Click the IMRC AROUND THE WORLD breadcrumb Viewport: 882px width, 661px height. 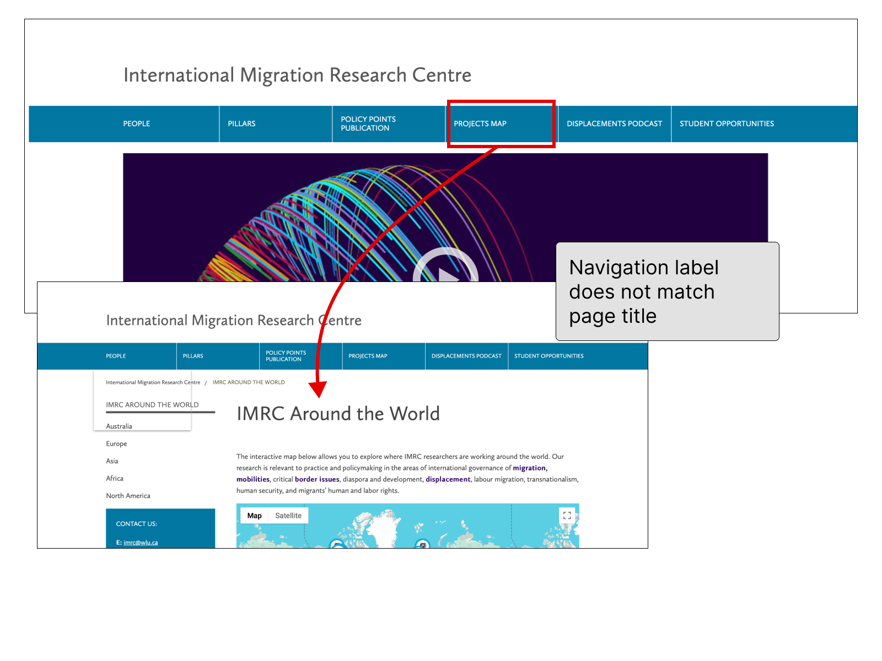point(249,382)
